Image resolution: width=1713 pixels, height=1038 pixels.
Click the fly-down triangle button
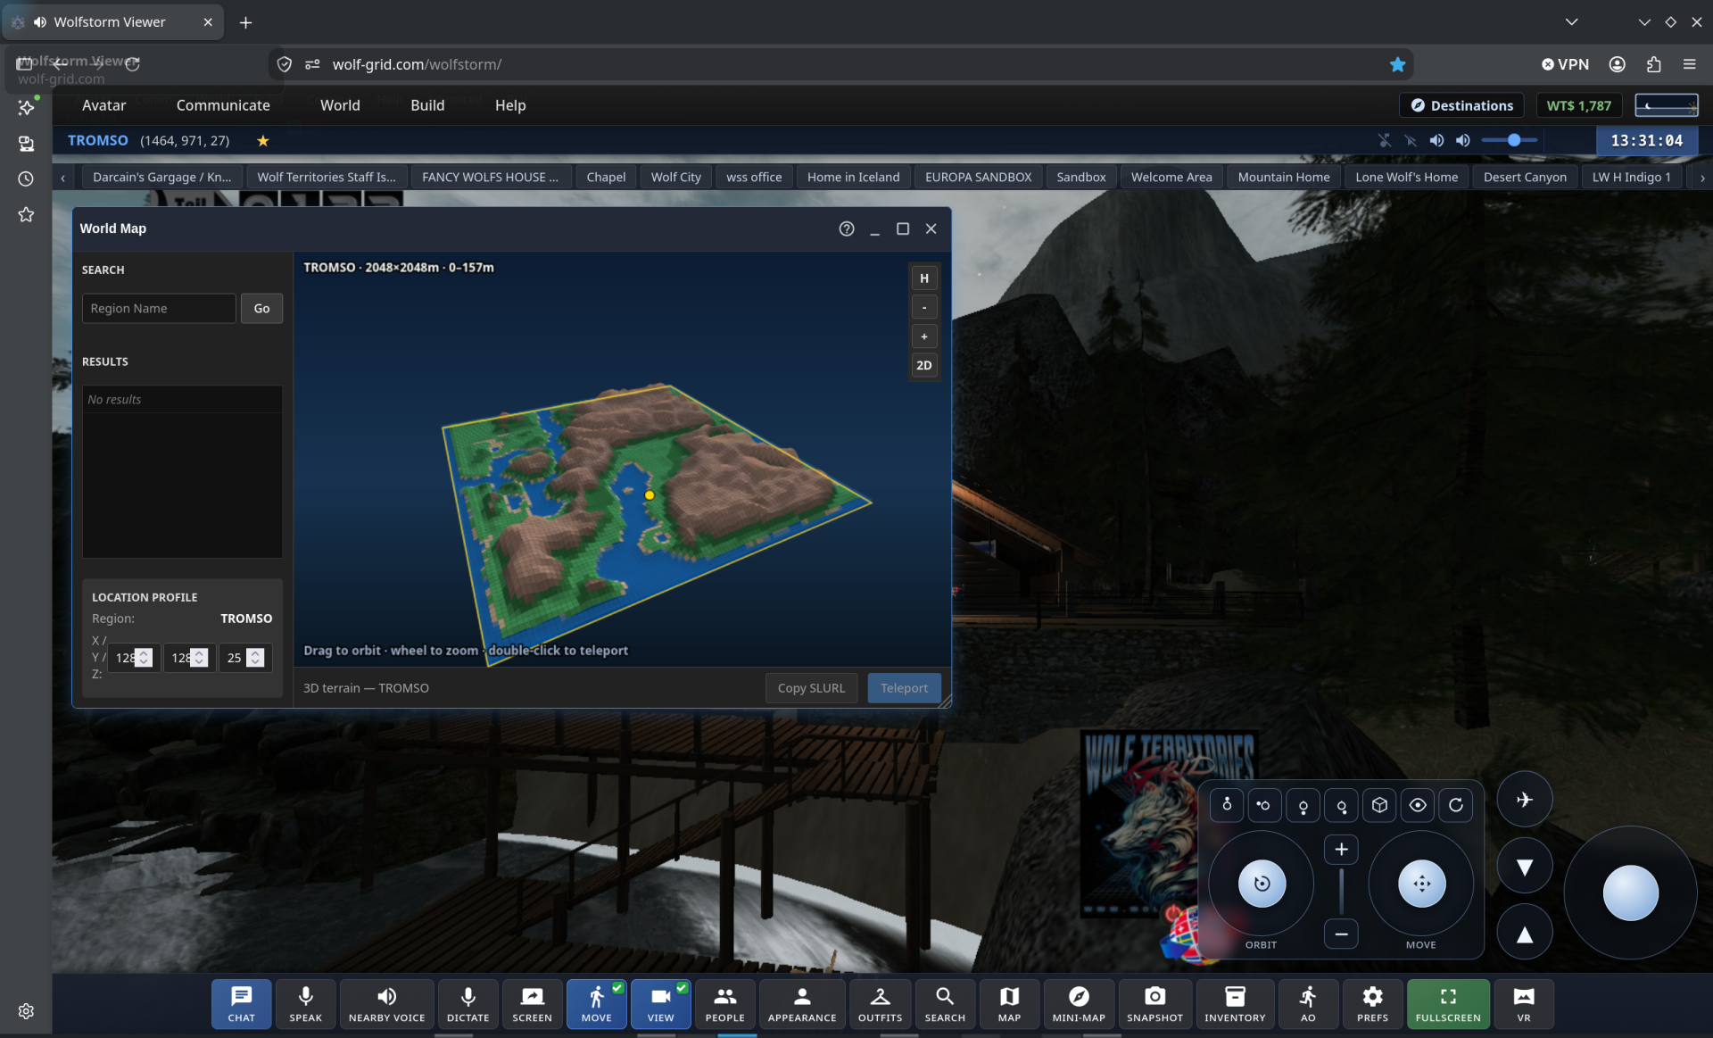[1525, 867]
